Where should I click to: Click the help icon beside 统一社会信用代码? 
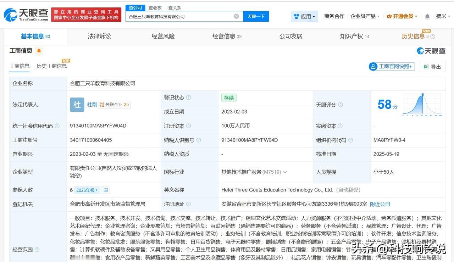point(57,126)
